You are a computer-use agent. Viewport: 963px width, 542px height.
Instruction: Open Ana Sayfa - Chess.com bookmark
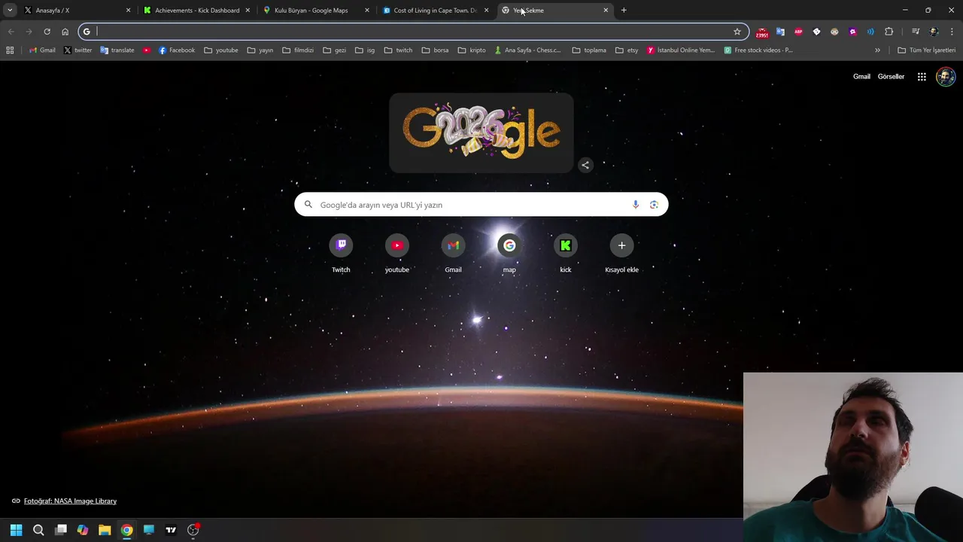[528, 50]
